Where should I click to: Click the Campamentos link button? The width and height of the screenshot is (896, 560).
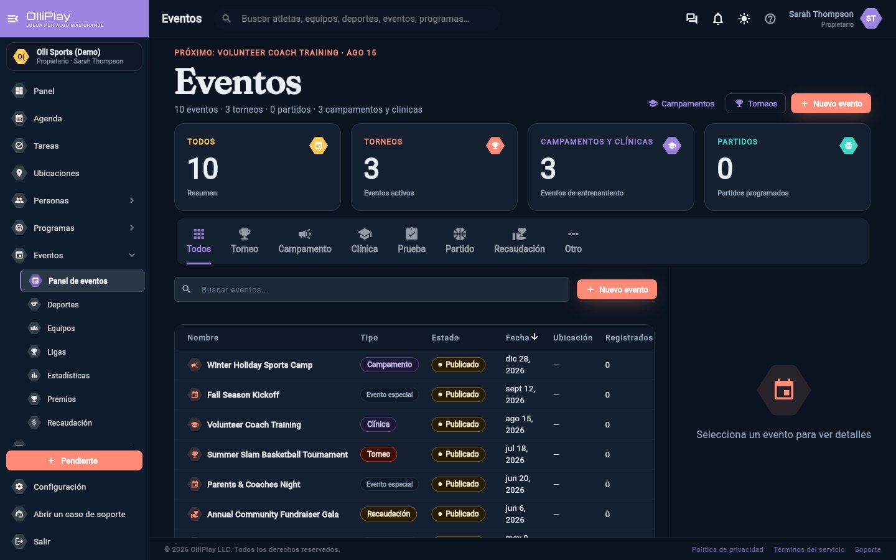pos(681,103)
